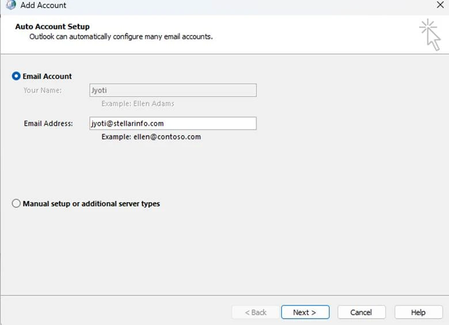Click the Cancel button
Viewport: 449px width, 325px height.
(361, 312)
